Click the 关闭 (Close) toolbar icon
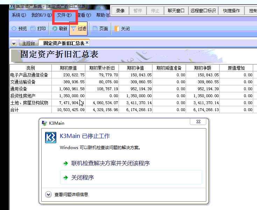This screenshot has height=210, width=257. [x=117, y=29]
